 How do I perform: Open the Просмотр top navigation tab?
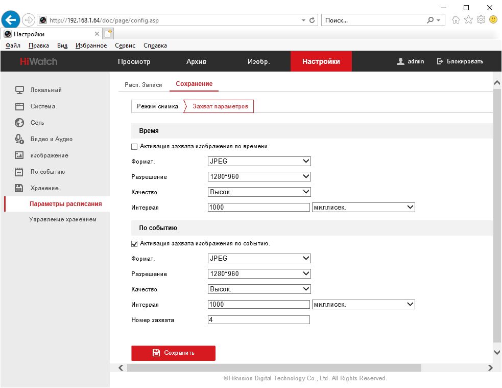[134, 62]
